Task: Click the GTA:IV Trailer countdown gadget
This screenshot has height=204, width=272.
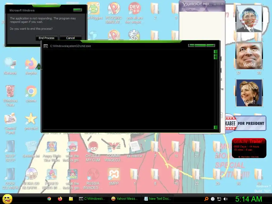Action: [x=249, y=148]
